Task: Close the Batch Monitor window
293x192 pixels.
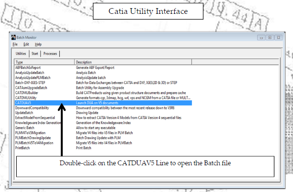Action: point(279,38)
